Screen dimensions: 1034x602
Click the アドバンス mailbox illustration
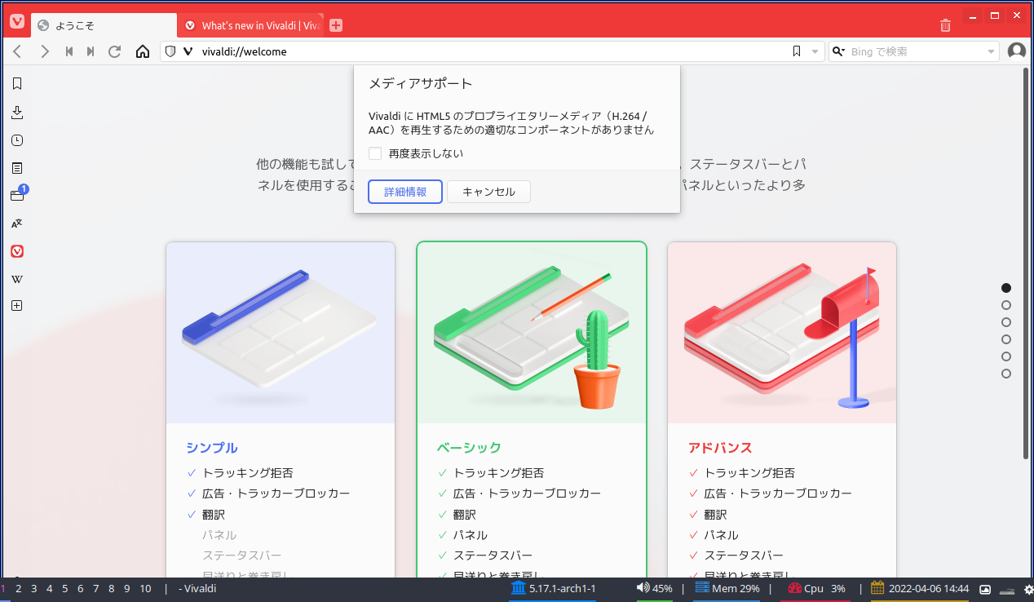[x=782, y=333]
